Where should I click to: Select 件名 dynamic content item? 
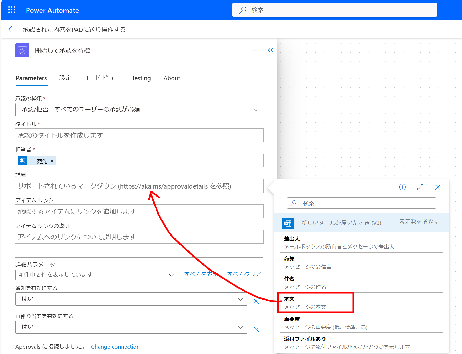[x=361, y=283]
